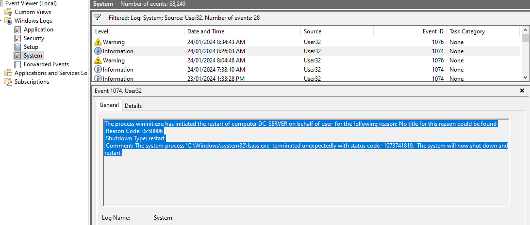Select the Security log icon
This screenshot has height=225, width=530.
17,38
